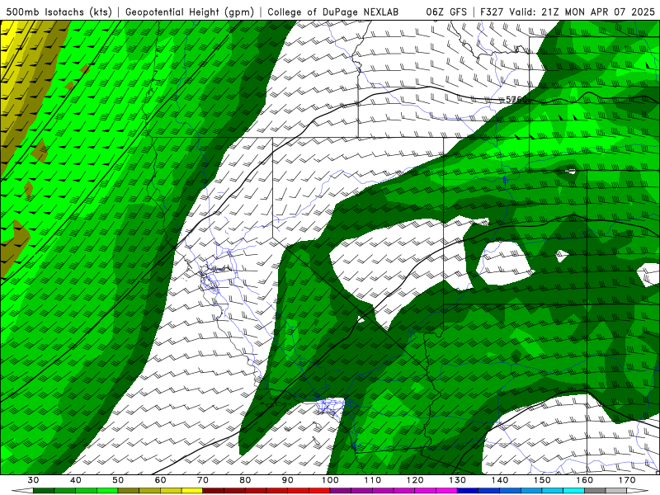Click the dark green 30-knot legend swatch
Screen dimensions: 660x495
[x=44, y=491]
